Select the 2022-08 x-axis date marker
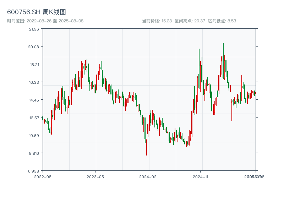Image resolution: width=284 pixels, height=213 pixels. point(43,176)
